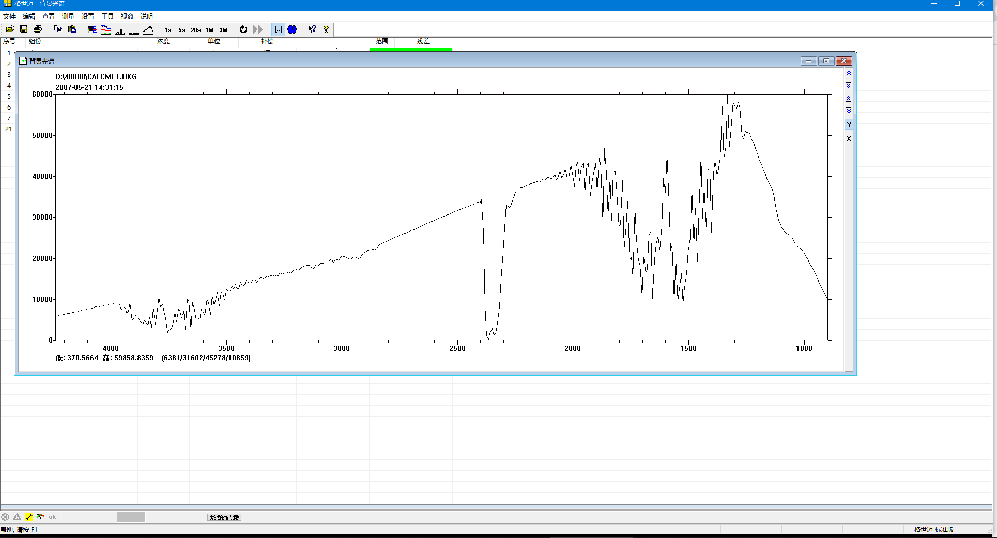Show the residual spectrum view icon

[134, 29]
